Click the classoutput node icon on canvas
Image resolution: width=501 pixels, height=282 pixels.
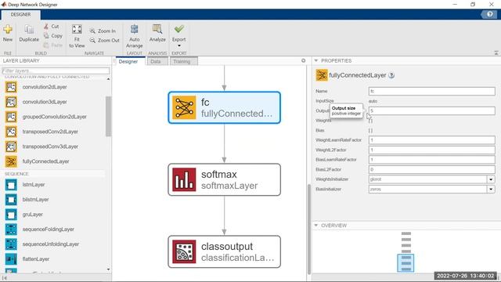[x=184, y=251]
